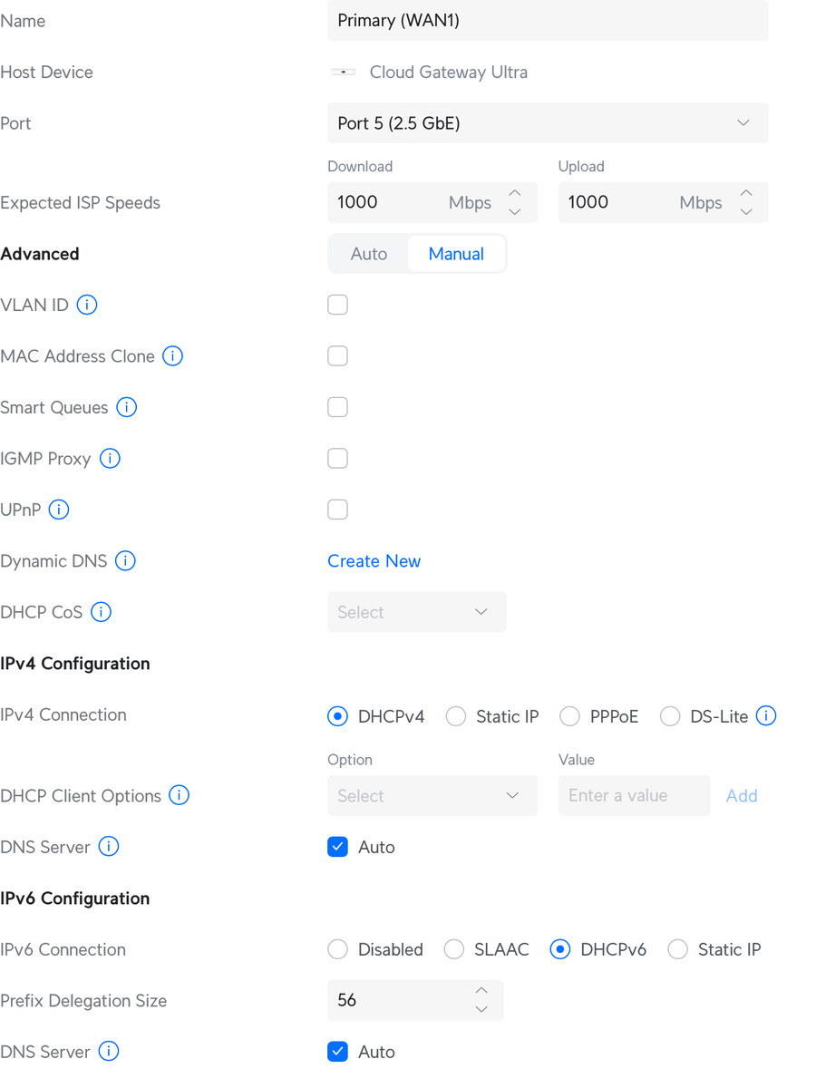Expand the DHCP CoS Select dropdown

tap(417, 613)
